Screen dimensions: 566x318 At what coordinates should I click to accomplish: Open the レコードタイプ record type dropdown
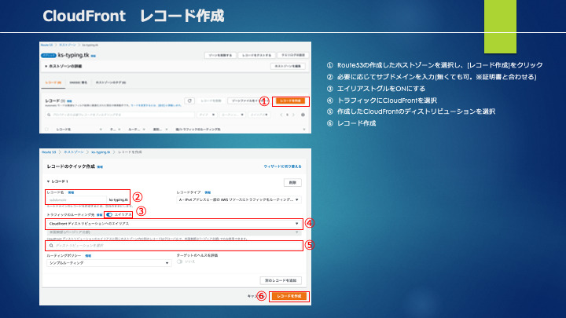tap(239, 199)
